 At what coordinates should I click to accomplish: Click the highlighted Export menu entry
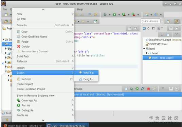coord(43,73)
